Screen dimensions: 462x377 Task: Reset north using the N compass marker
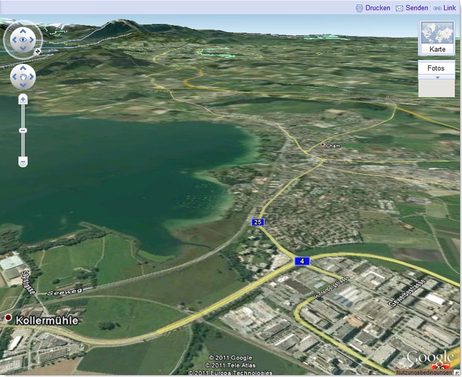coord(37,52)
